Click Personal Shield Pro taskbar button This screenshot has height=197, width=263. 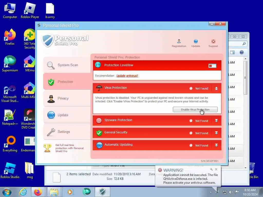tap(102, 192)
